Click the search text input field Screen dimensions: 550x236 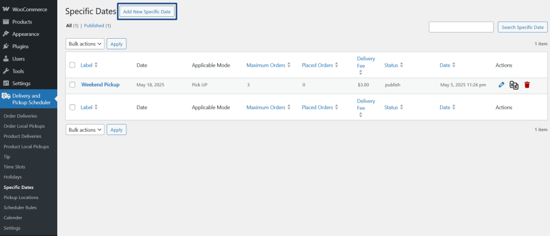pos(461,27)
